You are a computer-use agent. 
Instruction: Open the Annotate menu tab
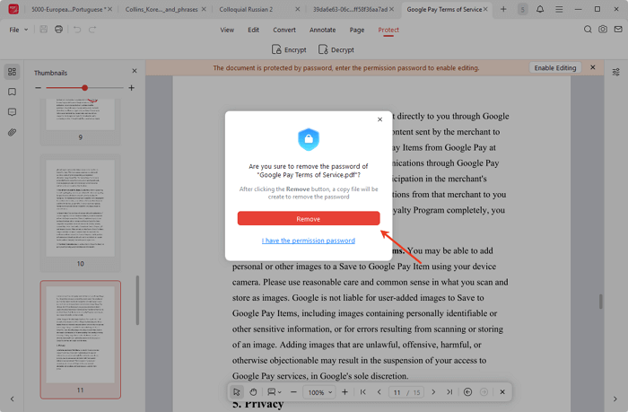pyautogui.click(x=322, y=30)
